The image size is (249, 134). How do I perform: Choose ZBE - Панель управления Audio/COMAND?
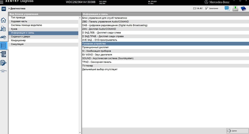[165, 22]
